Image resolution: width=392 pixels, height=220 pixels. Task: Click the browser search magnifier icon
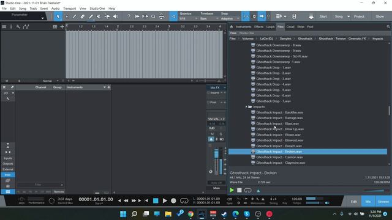coord(388,27)
